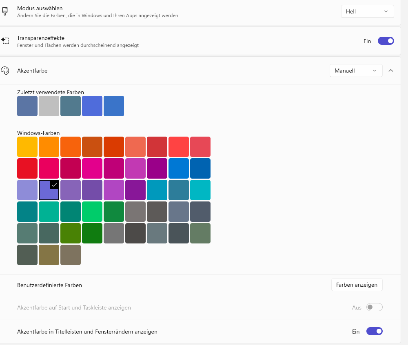
Task: Open the Hell mode dropdown
Action: tap(367, 11)
